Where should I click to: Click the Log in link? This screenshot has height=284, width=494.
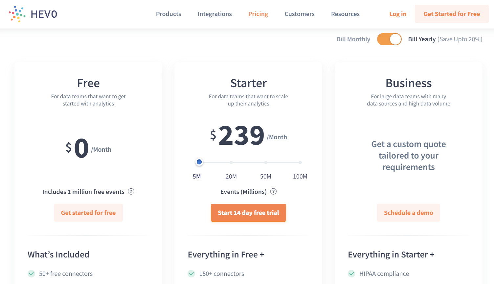click(x=398, y=14)
